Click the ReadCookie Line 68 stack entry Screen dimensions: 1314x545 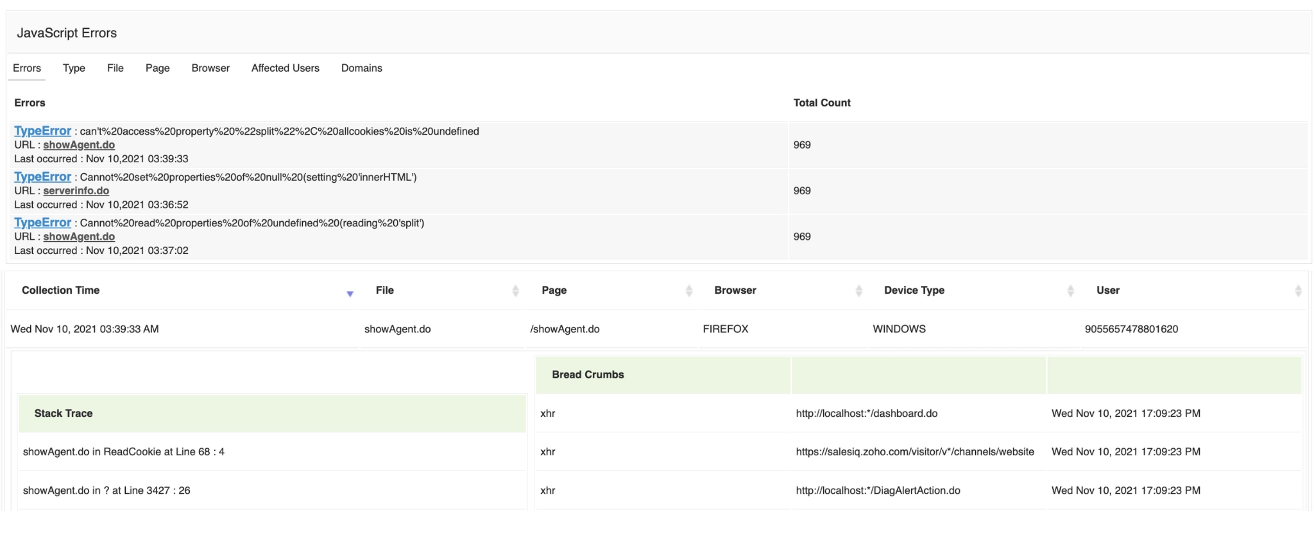(x=124, y=451)
